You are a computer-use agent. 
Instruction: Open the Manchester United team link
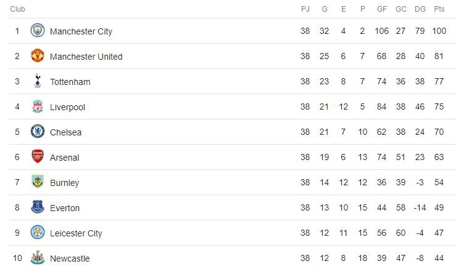pyautogui.click(x=86, y=57)
